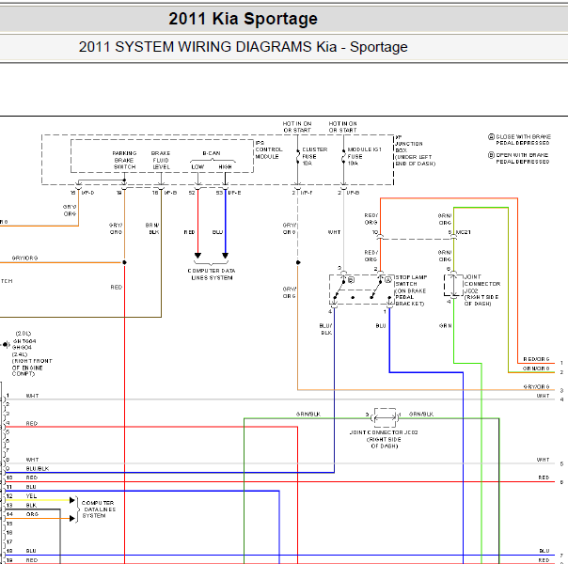The image size is (568, 564).
Task: Click the black arrowhead on the red B-CAN wire
Action: pos(197,256)
